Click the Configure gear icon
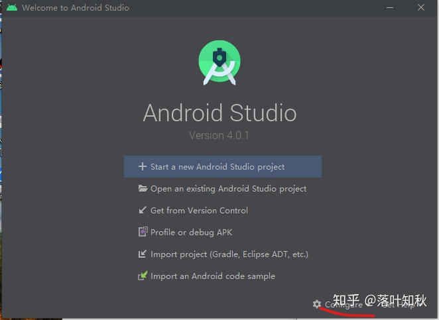Viewport: 439px width, 320px height. [x=317, y=304]
